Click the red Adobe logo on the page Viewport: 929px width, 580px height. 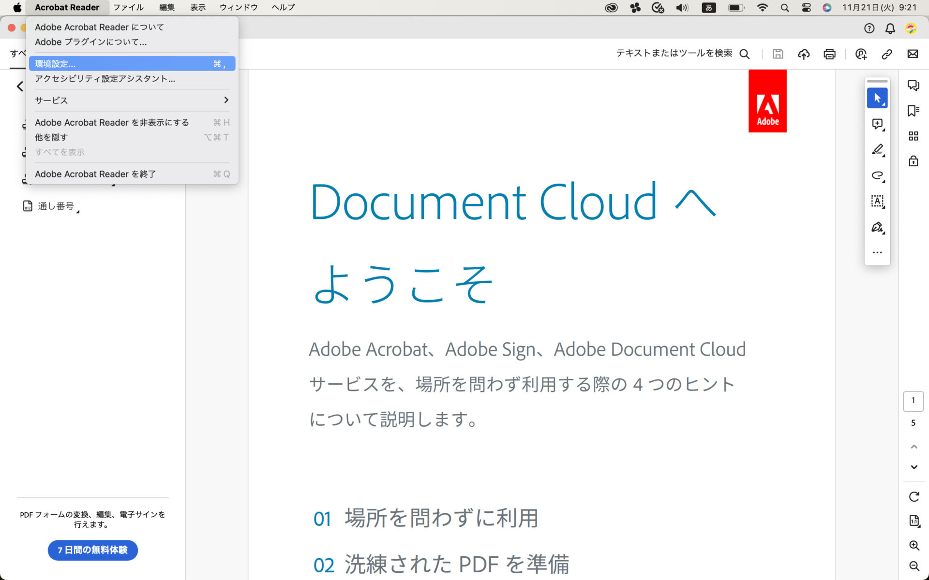[767, 101]
